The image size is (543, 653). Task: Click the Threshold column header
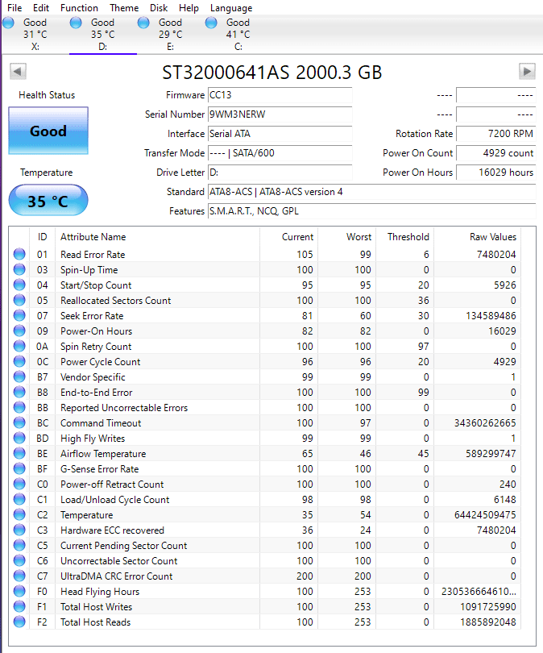(405, 237)
